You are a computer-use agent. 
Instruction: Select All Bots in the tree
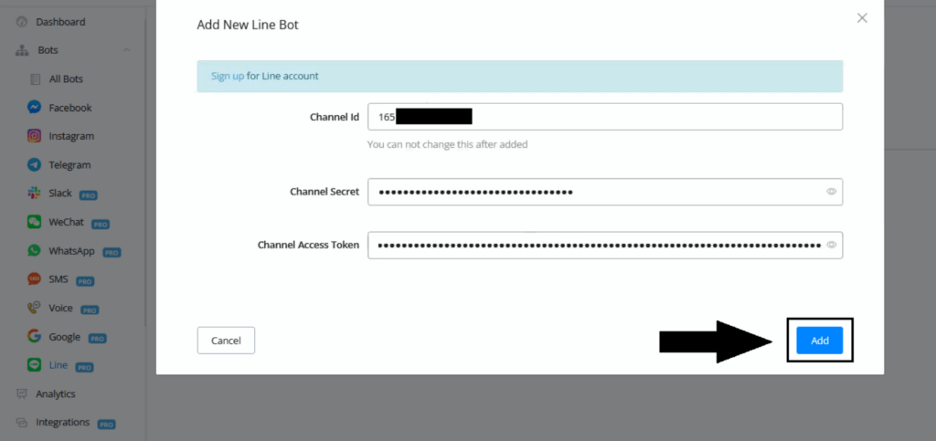65,79
